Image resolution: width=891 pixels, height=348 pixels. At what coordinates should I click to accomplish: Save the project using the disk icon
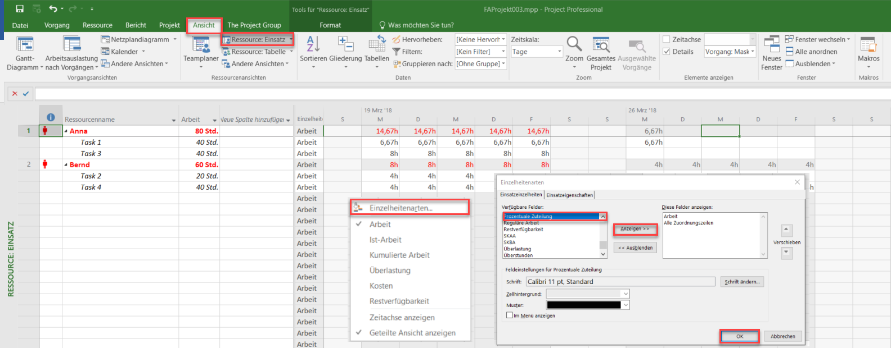pos(20,8)
